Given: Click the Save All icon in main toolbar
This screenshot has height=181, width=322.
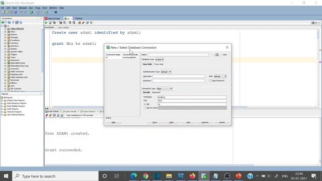Looking at the screenshot, I should (x=15, y=12).
